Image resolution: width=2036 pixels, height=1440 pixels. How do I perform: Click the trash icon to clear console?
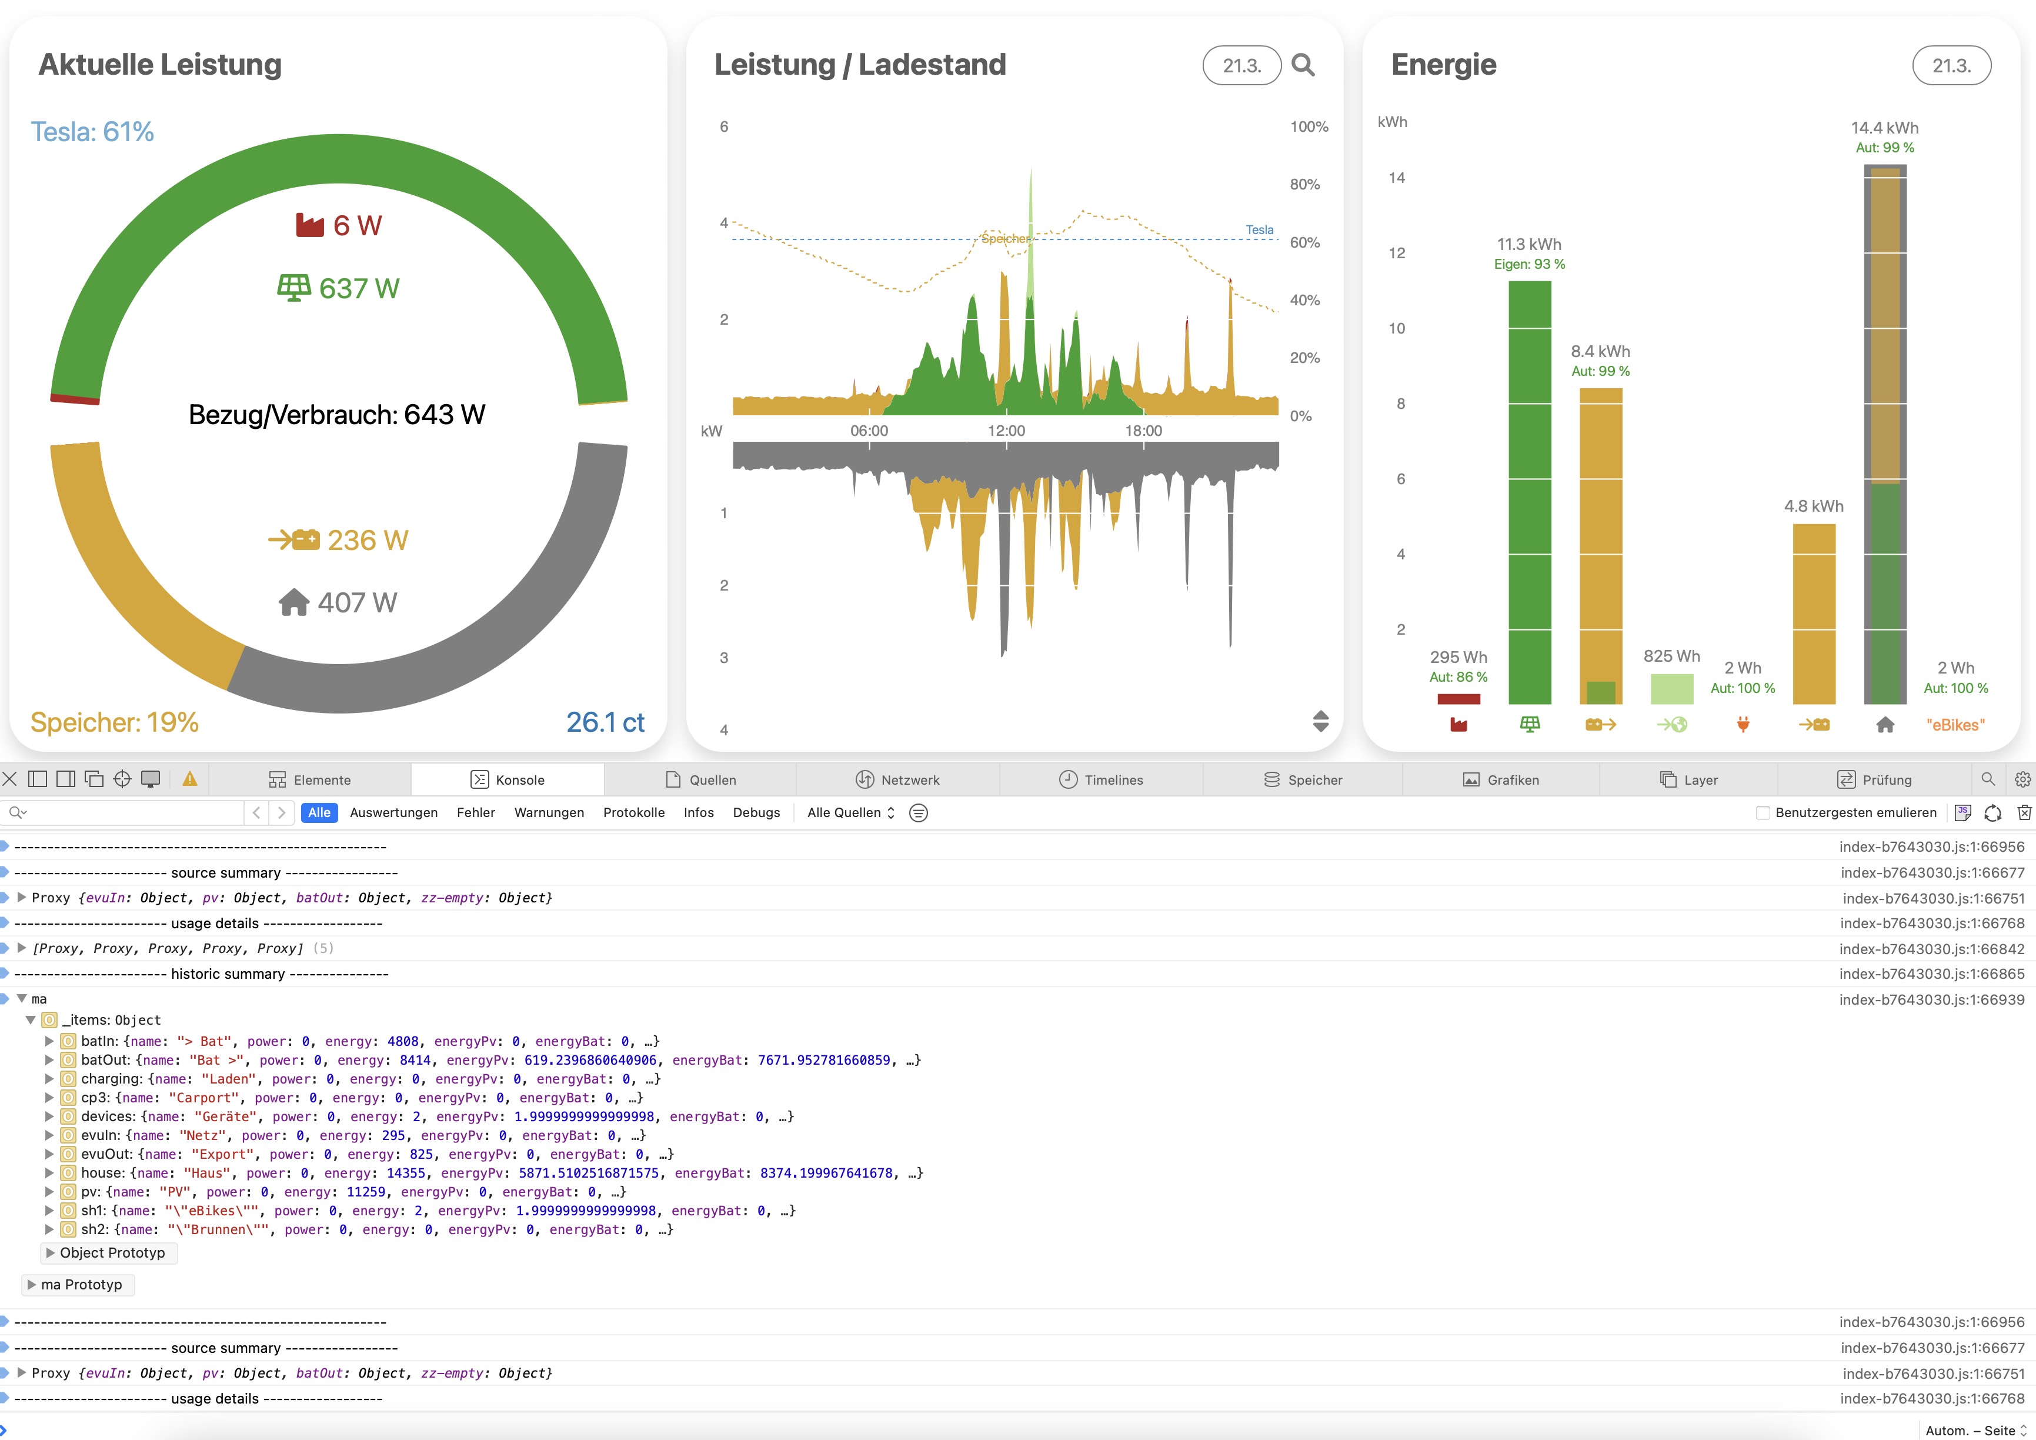pos(2024,812)
